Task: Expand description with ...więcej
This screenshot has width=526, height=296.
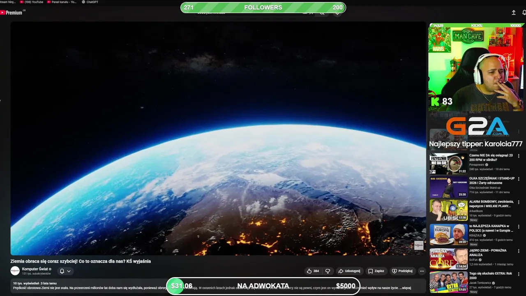Action: click(x=406, y=288)
